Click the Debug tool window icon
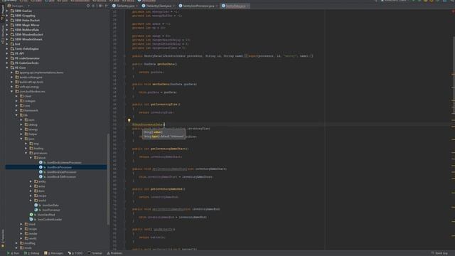Viewport: 455px width, 256px height. click(26, 253)
